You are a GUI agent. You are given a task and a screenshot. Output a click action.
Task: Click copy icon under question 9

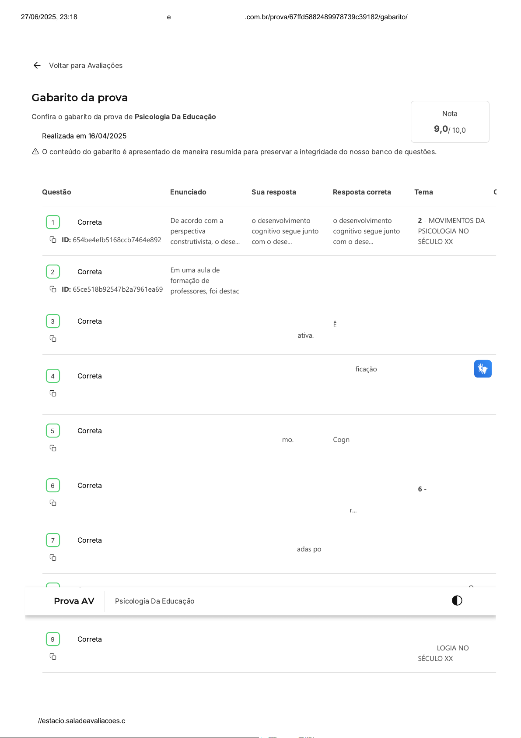pos(53,657)
